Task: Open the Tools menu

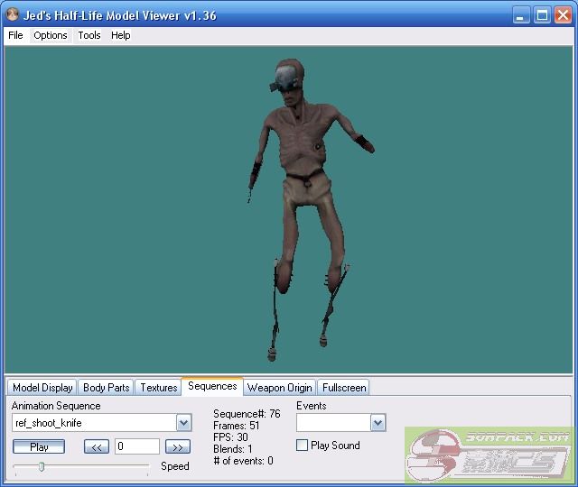Action: 89,35
